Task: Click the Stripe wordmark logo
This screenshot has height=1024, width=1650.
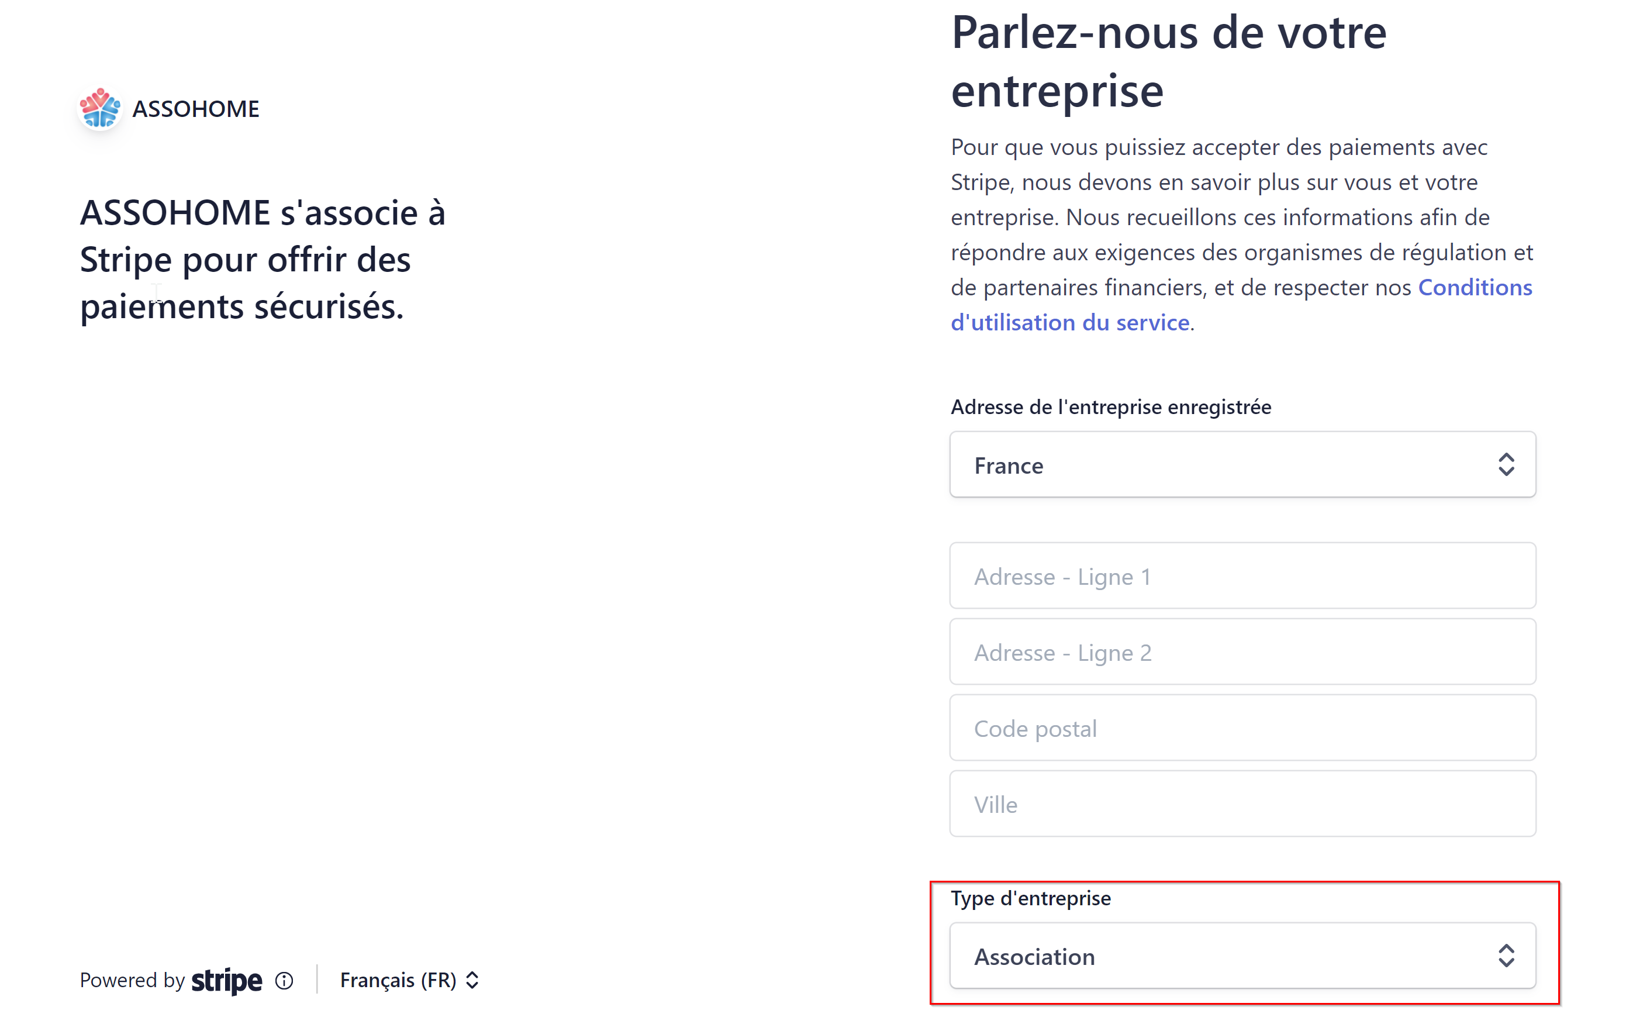Action: point(226,980)
